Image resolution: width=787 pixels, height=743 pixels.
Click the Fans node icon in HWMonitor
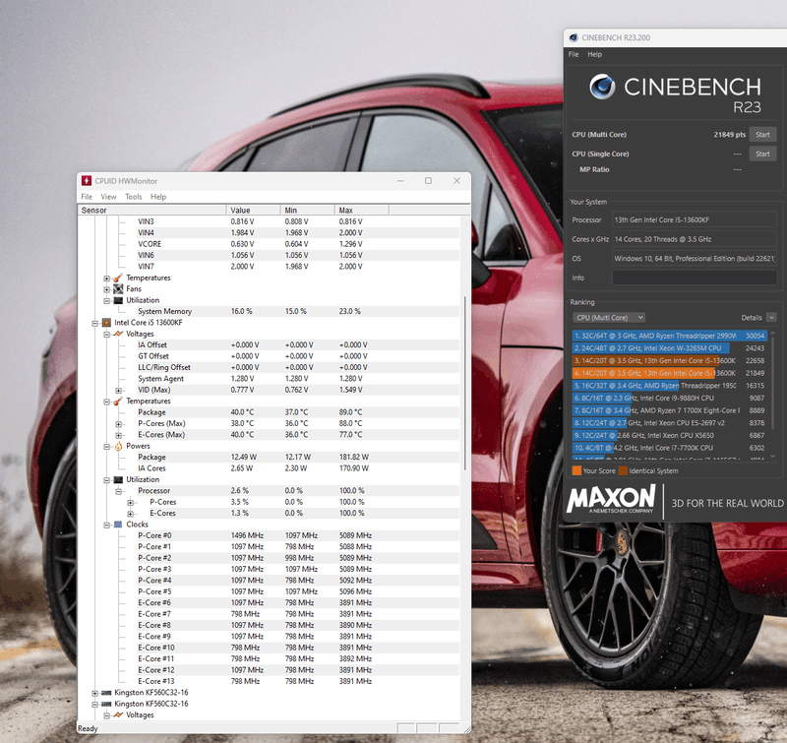pos(118,288)
